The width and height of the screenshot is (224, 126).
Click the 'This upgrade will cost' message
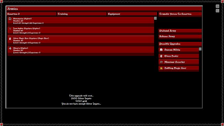tap(81, 96)
